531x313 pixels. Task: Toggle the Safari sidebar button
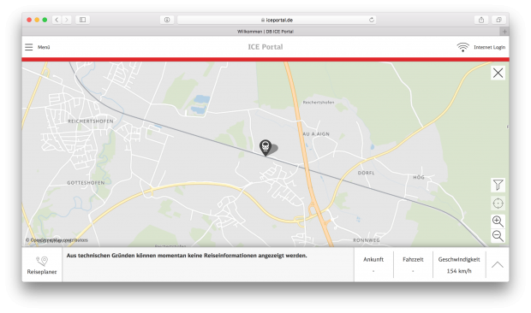click(82, 20)
